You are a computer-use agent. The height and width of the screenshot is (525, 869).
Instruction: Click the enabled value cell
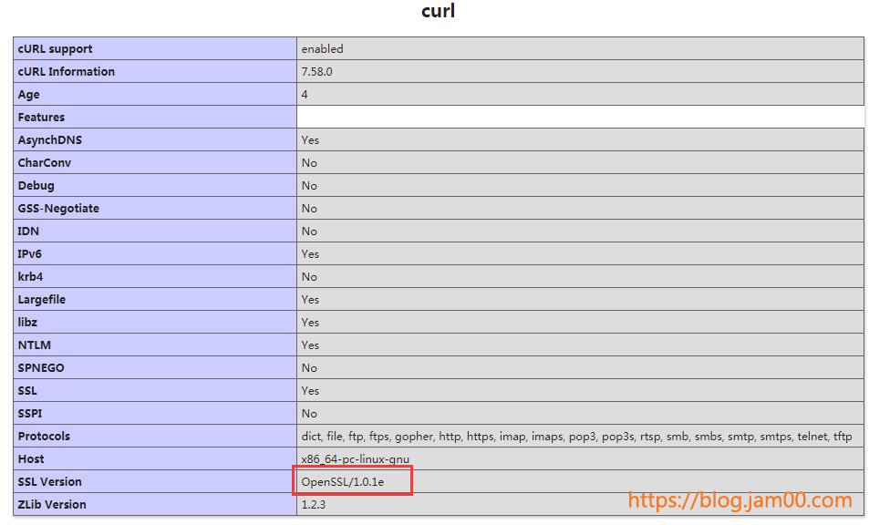pos(320,48)
